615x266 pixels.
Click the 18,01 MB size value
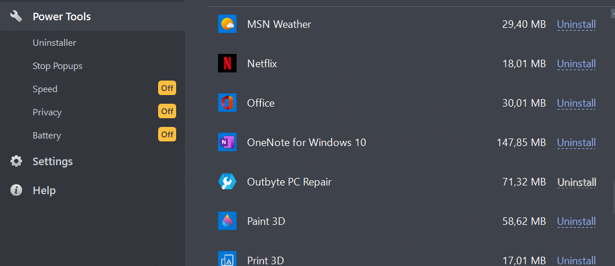524,64
